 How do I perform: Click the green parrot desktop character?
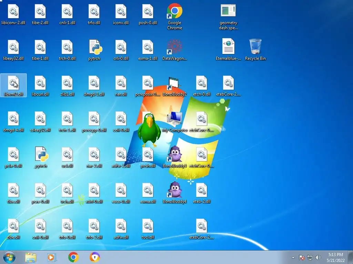point(149,130)
